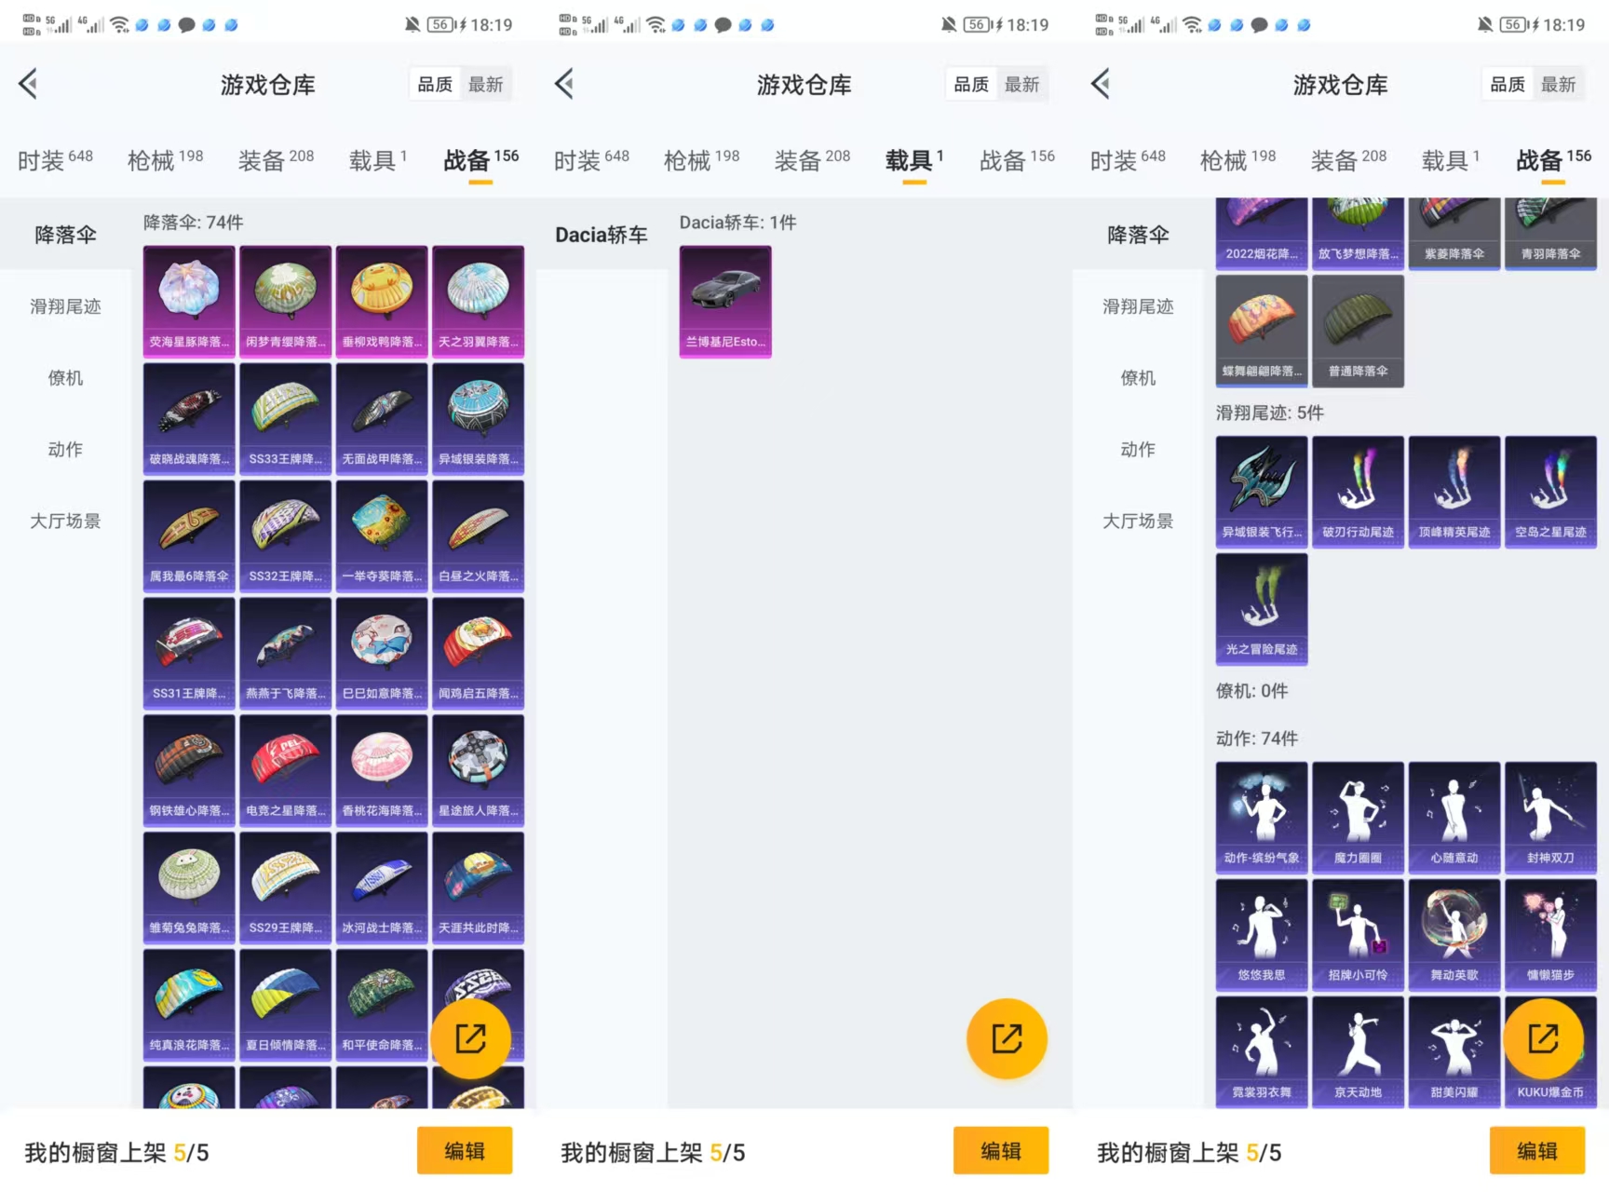Viewport: 1609px width, 1192px height.
Task: Open the 魔力圈圈 emote
Action: (1358, 818)
